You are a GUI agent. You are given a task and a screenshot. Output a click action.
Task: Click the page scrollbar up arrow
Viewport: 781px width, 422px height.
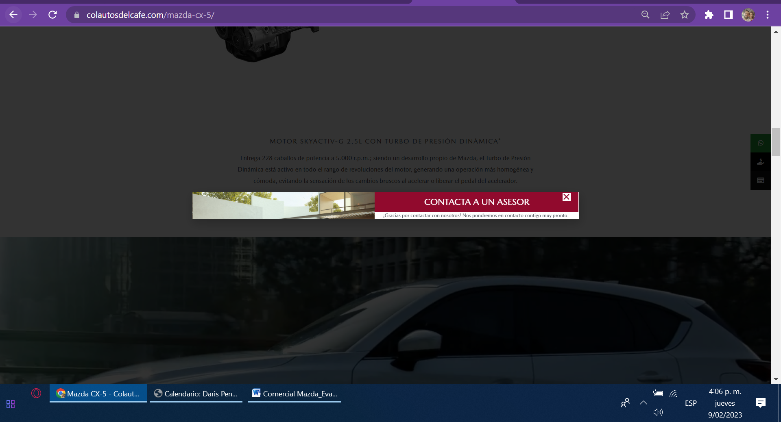(x=776, y=32)
